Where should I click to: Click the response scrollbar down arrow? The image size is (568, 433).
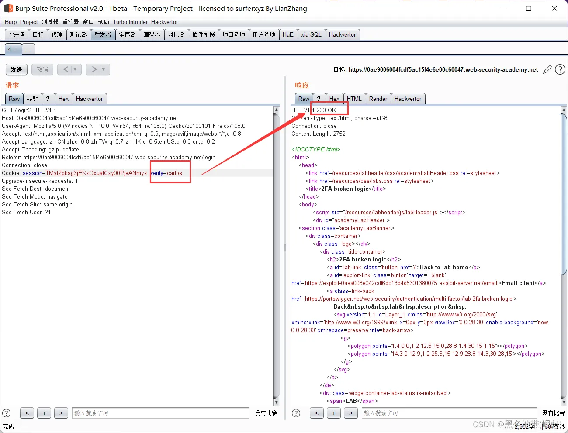(x=564, y=402)
